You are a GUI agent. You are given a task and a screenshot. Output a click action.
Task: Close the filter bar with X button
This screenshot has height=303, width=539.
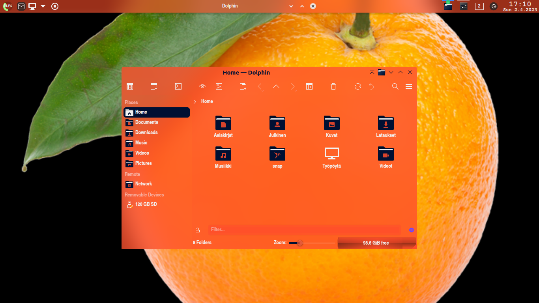click(412, 230)
